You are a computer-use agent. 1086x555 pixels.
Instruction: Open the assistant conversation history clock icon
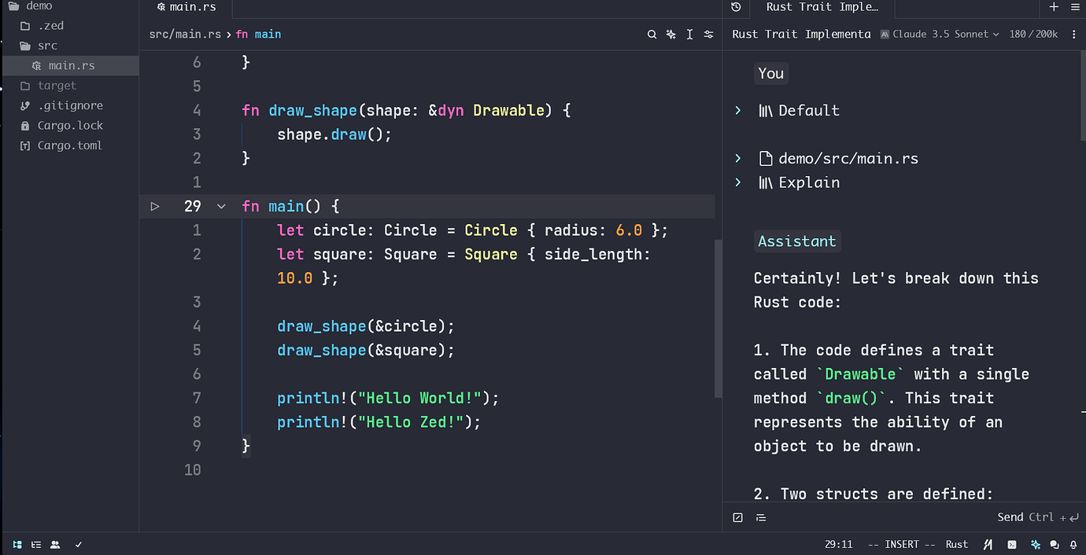pyautogui.click(x=736, y=7)
